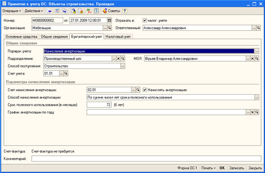Switch to Налоговый учет tab
Viewport: 265px width, 173px height.
click(118, 36)
